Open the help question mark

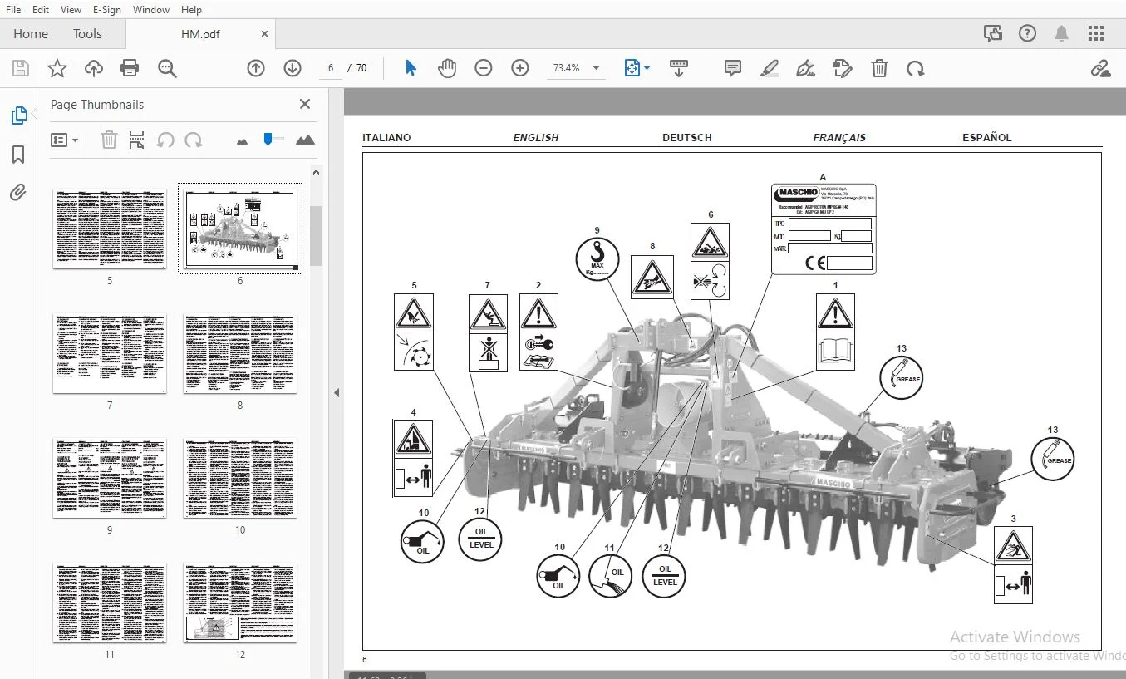[x=1027, y=33]
